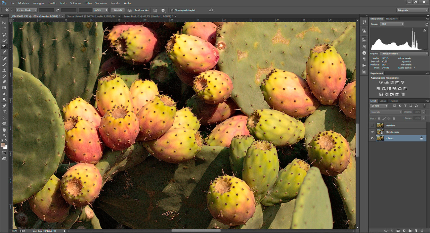Open the Filtro menu
This screenshot has width=430, height=233.
[x=88, y=3]
